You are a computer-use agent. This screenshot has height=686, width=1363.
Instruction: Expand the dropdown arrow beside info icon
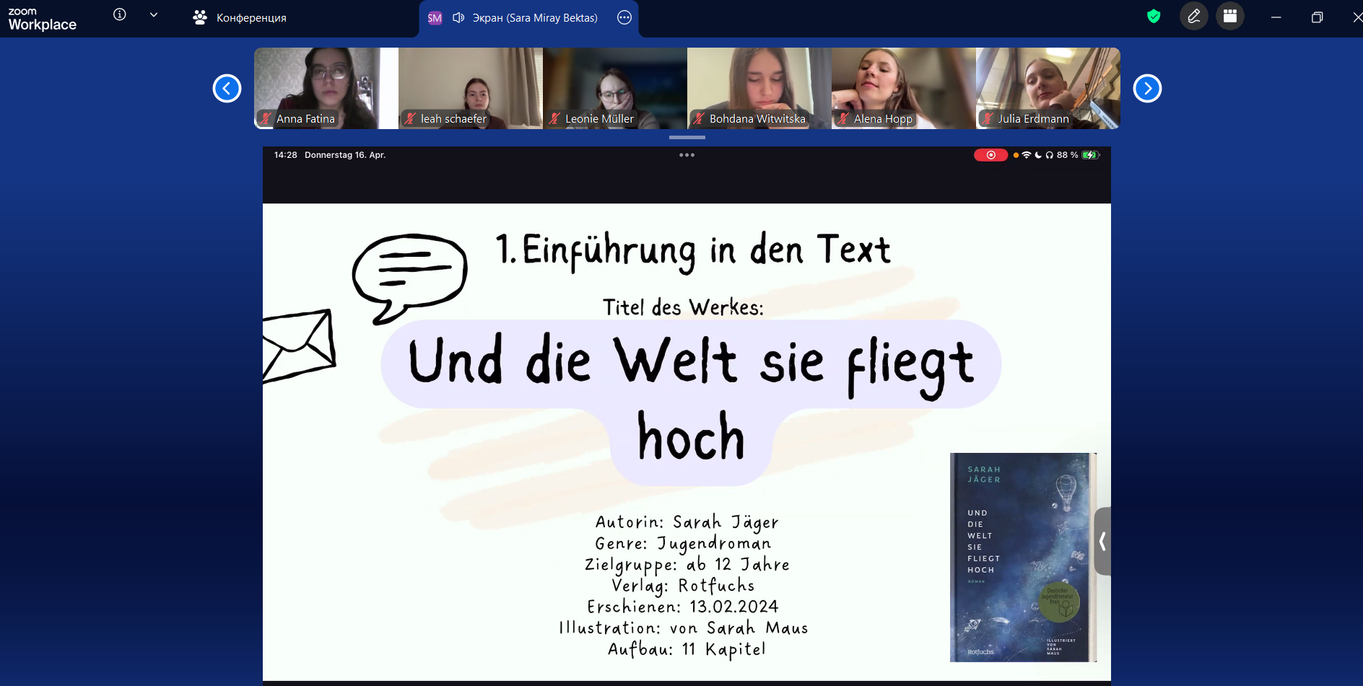[x=153, y=14]
